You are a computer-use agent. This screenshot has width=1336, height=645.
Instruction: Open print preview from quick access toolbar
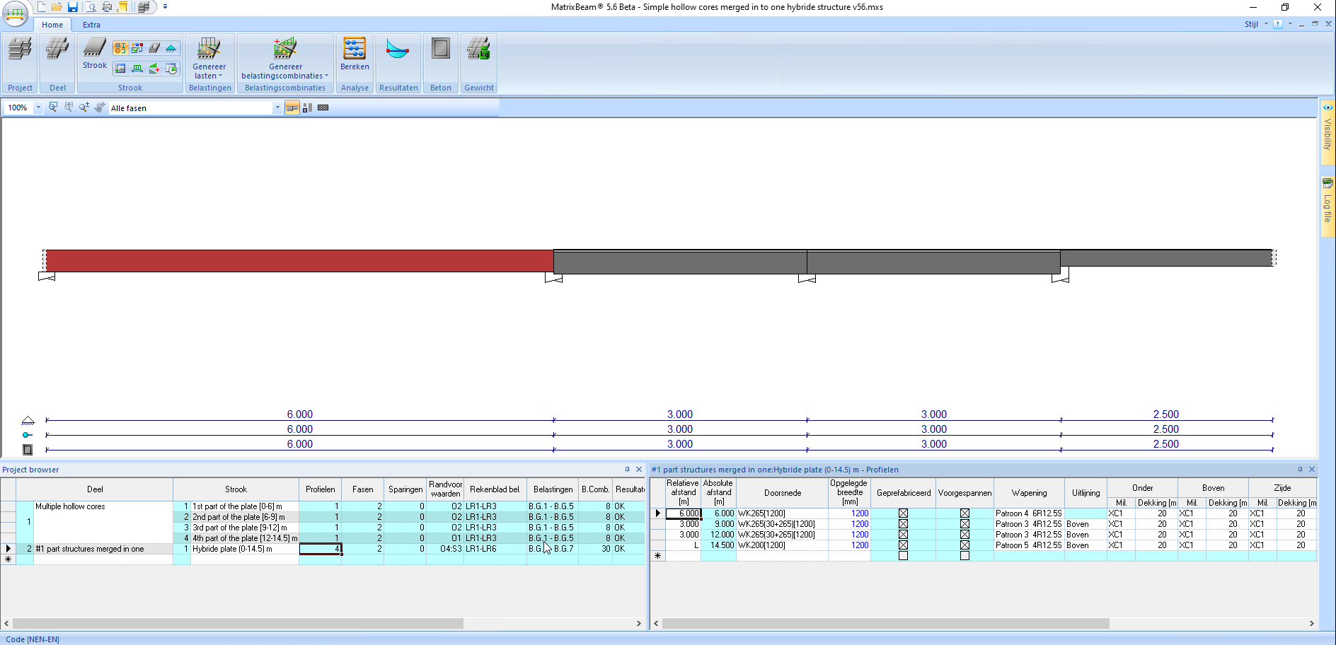(91, 7)
